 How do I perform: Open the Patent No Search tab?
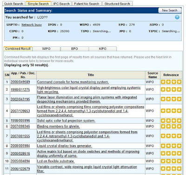coord(86,4)
